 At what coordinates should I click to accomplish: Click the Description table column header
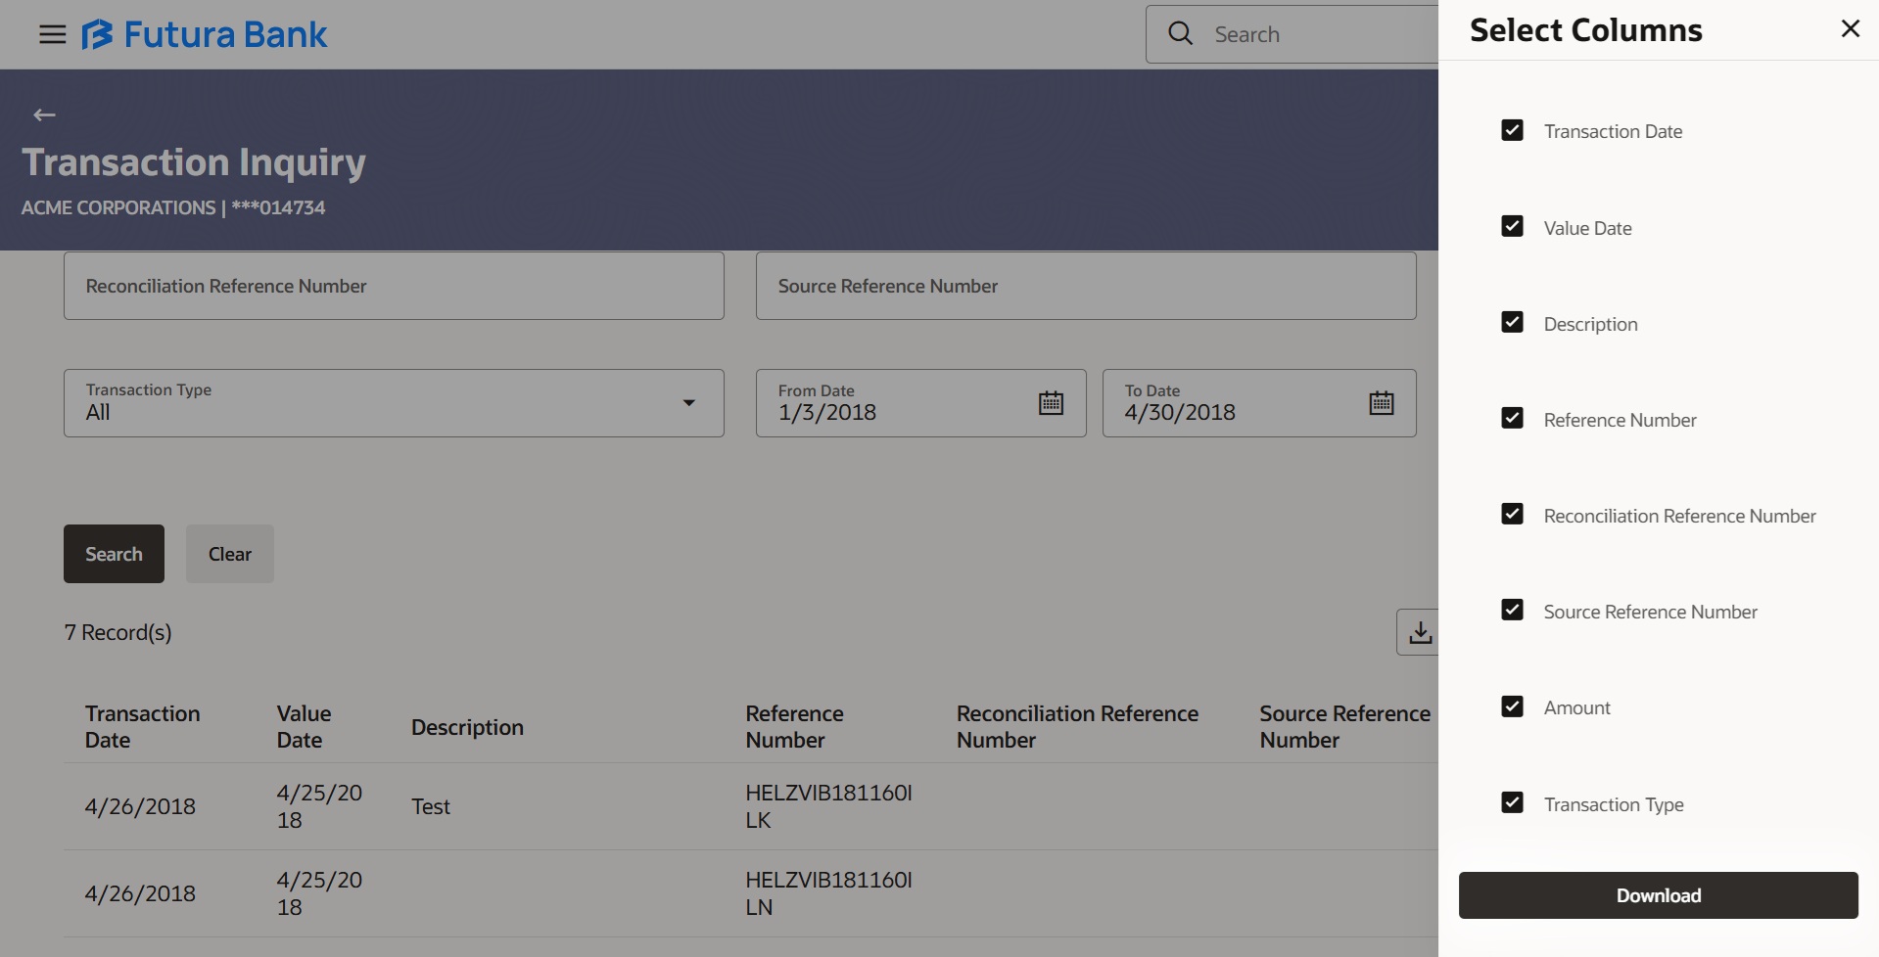[x=467, y=727]
